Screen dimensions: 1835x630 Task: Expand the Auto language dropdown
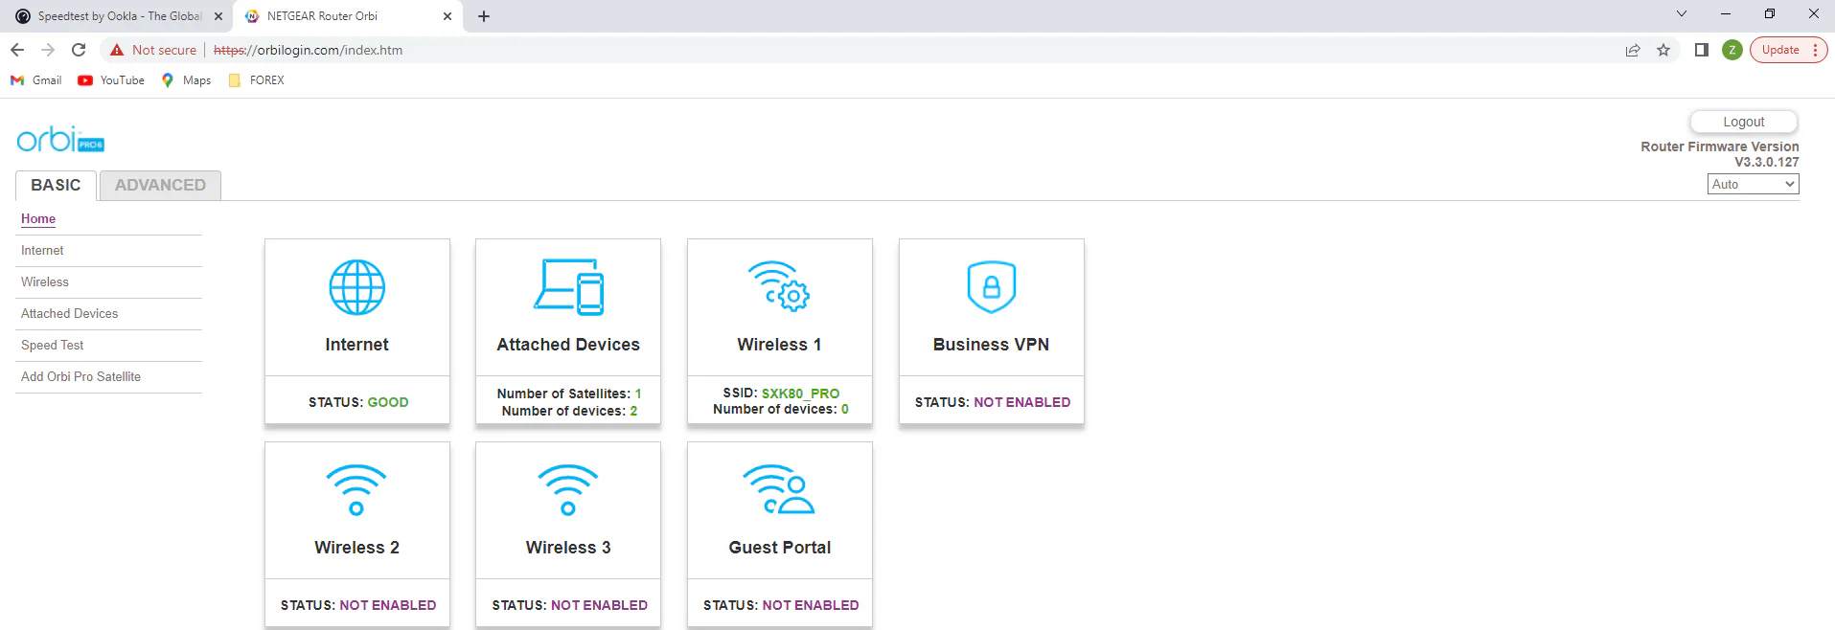point(1753,184)
